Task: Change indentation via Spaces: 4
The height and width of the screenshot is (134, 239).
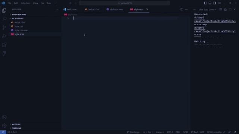Action: pyautogui.click(x=160, y=132)
